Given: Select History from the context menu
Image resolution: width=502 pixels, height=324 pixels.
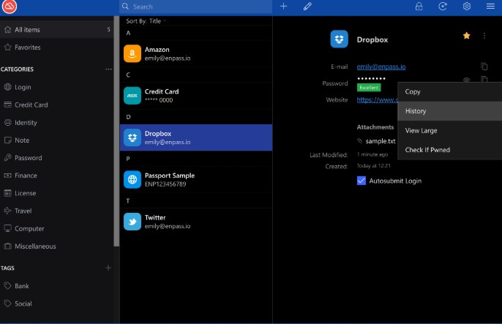Looking at the screenshot, I should click(x=416, y=111).
